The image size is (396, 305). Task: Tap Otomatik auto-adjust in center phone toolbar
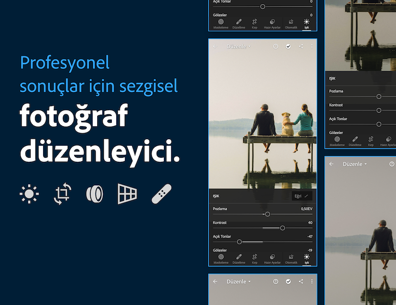(x=291, y=258)
